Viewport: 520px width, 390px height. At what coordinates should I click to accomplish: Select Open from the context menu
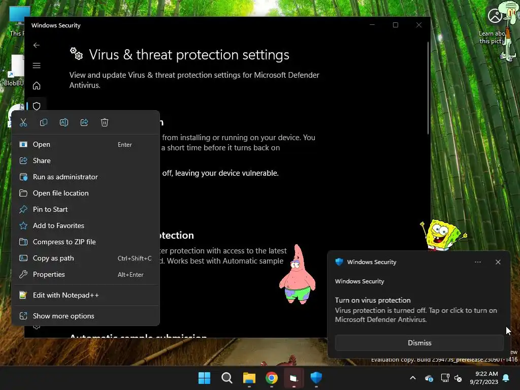85,144
